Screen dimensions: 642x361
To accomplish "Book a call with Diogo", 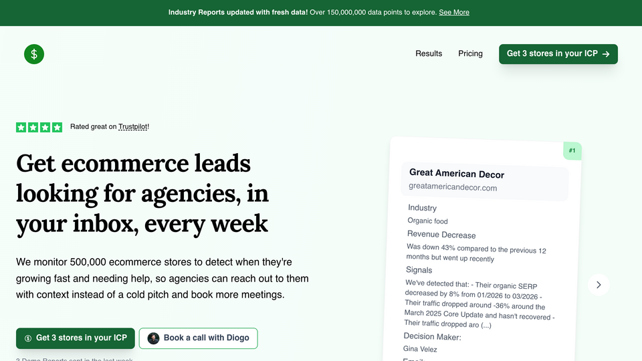I will [x=198, y=338].
